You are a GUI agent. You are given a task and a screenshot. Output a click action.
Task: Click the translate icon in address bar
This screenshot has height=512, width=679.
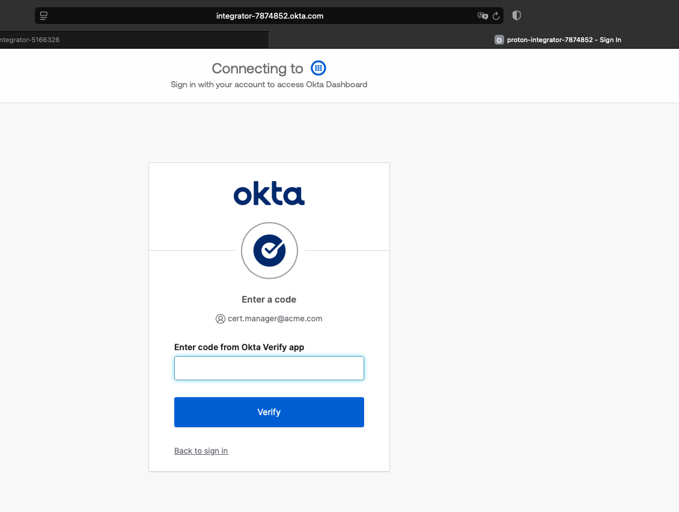point(483,16)
